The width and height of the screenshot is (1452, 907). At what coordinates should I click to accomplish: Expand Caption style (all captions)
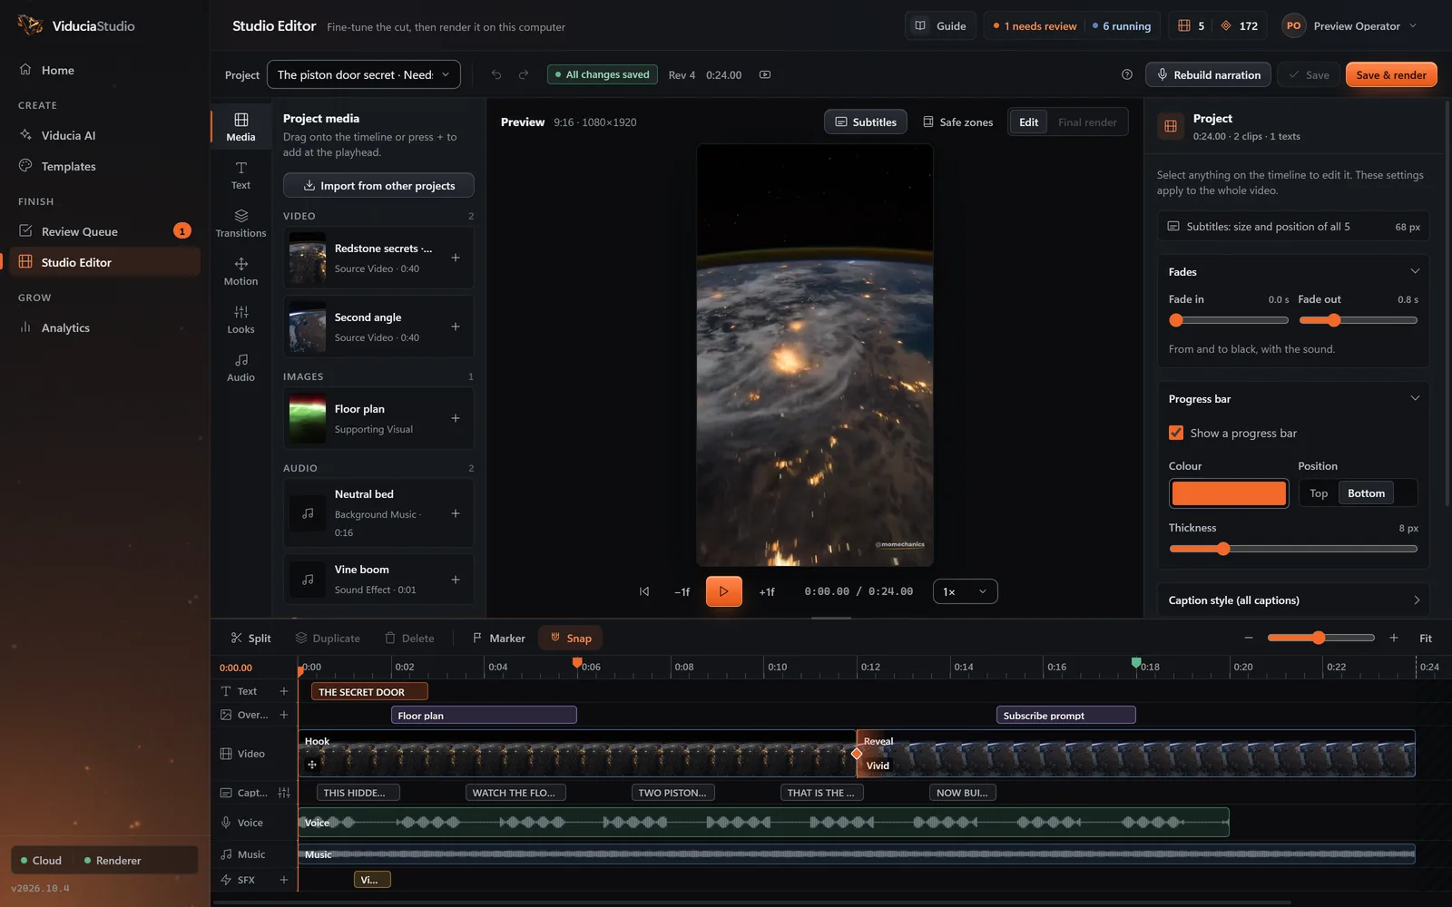pyautogui.click(x=1293, y=600)
